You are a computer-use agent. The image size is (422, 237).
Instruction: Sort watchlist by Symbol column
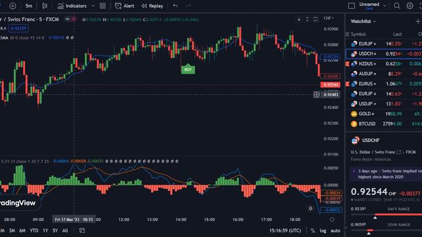(x=358, y=34)
